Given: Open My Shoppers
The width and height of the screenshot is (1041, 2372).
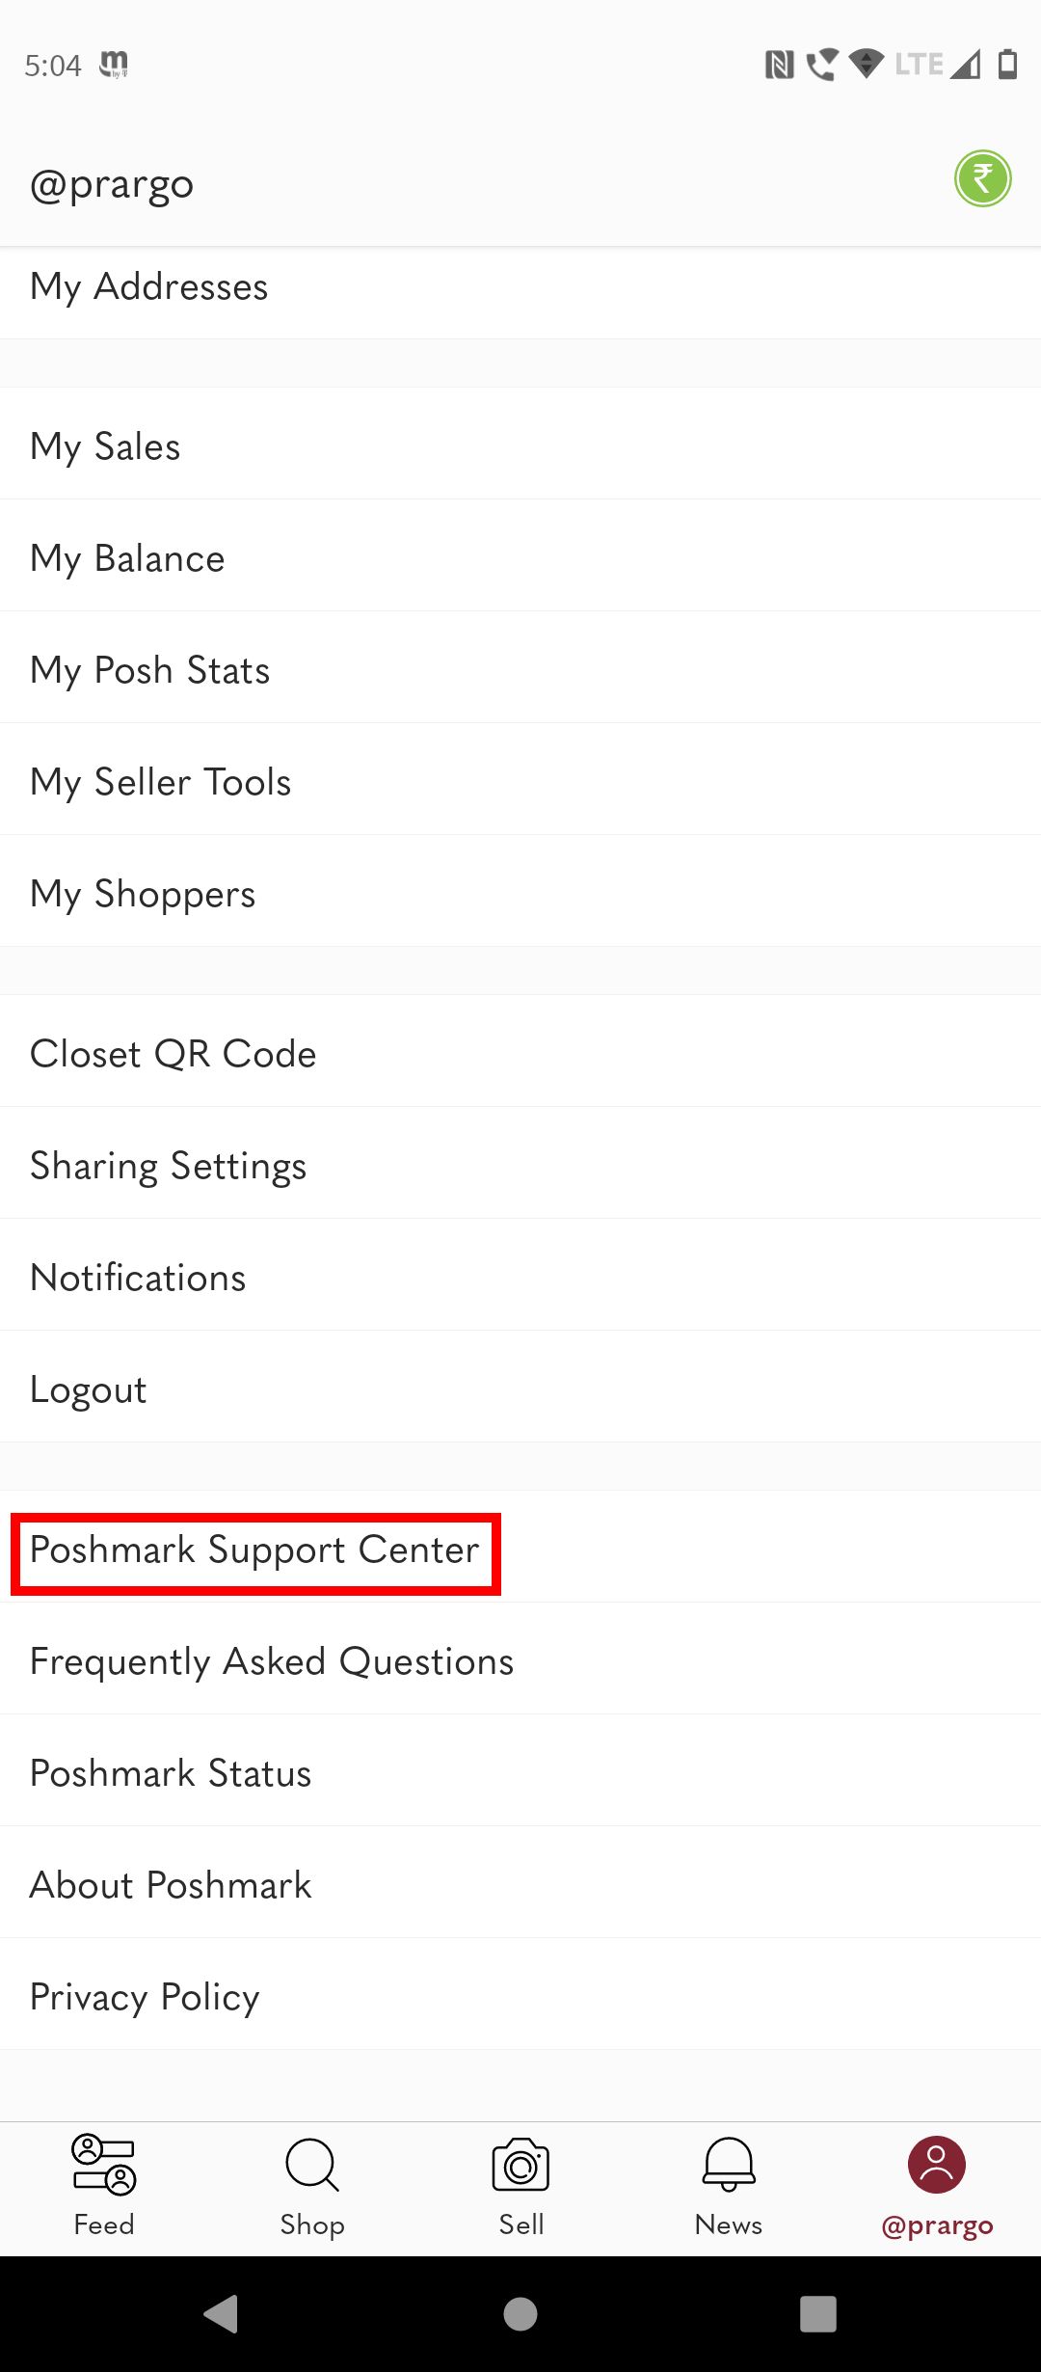Looking at the screenshot, I should point(144,893).
